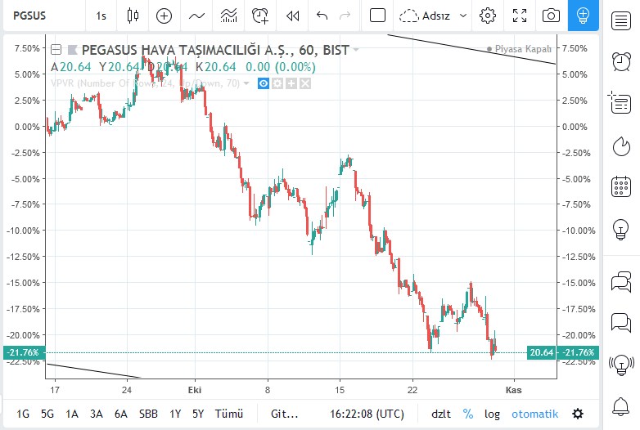Create an alert with alarm clock plus icon
Image resolution: width=640 pixels, height=430 pixels.
coord(260,16)
